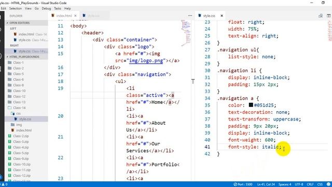Click the Class-5.zip file icon
This screenshot has width=332, height=187.
tap(9, 153)
